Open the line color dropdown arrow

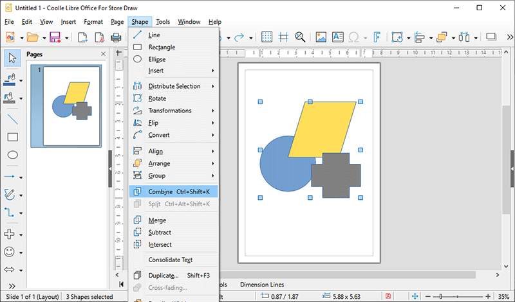(21, 81)
